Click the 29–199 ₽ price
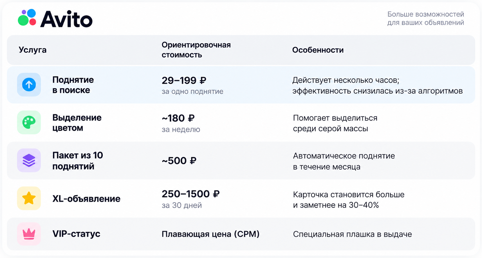The height and width of the screenshot is (258, 482). click(184, 81)
